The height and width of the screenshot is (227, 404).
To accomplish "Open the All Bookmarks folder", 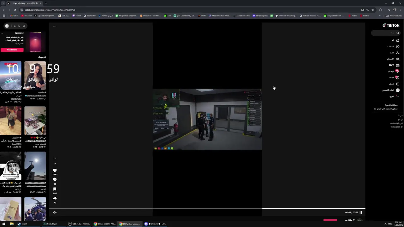I will (394, 16).
